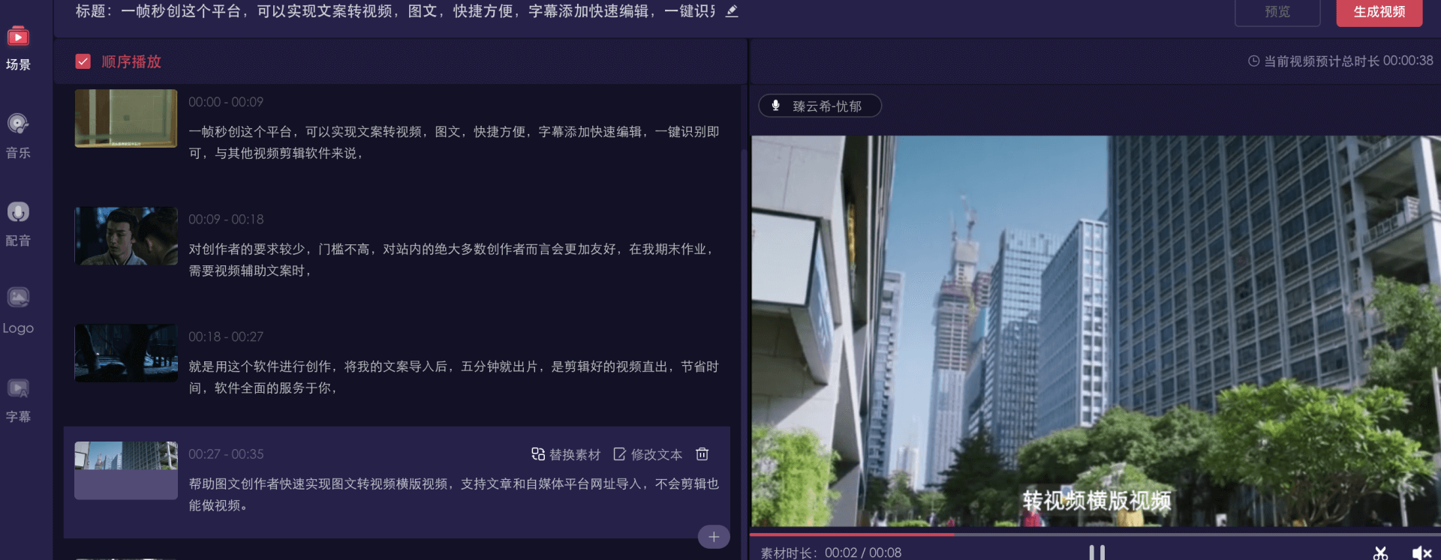The image size is (1441, 560).
Task: Select the 00:18 - 00:27 scene thumbnail
Action: tap(126, 353)
